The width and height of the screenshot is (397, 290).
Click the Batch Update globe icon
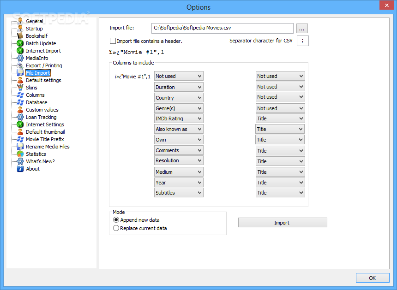(20, 43)
